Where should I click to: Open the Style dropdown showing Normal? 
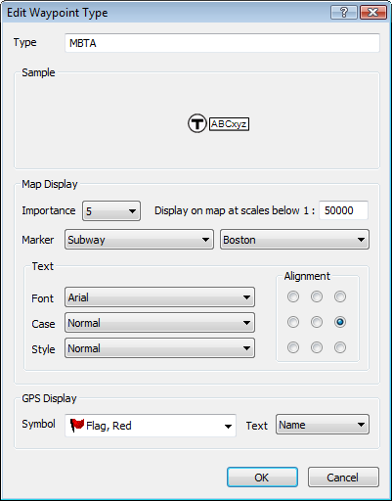(159, 348)
